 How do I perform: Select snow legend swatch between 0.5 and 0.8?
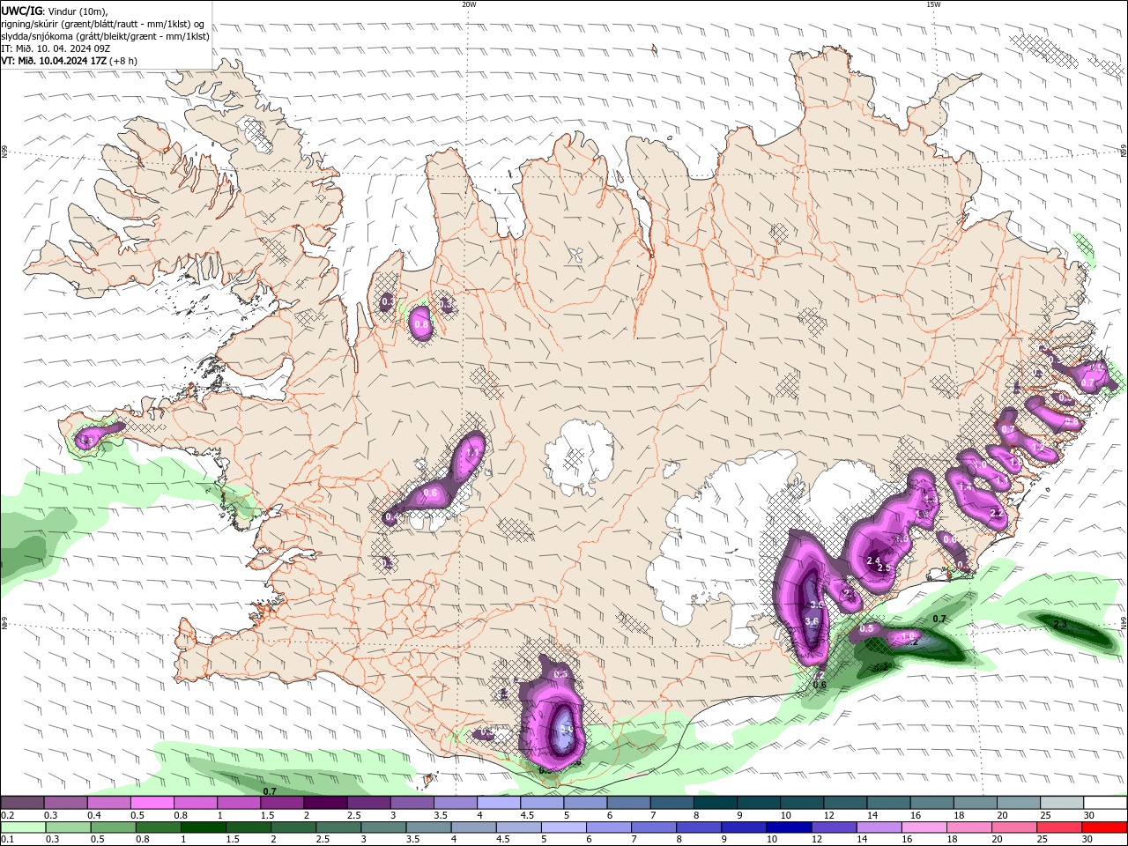[152, 803]
